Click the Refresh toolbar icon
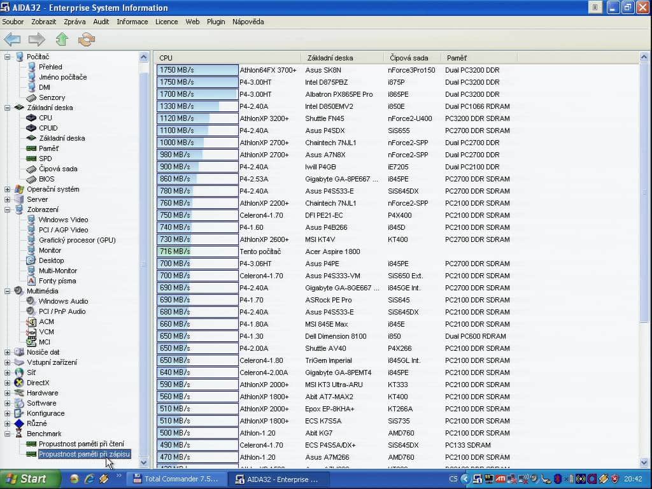The image size is (652, 489). [87, 39]
